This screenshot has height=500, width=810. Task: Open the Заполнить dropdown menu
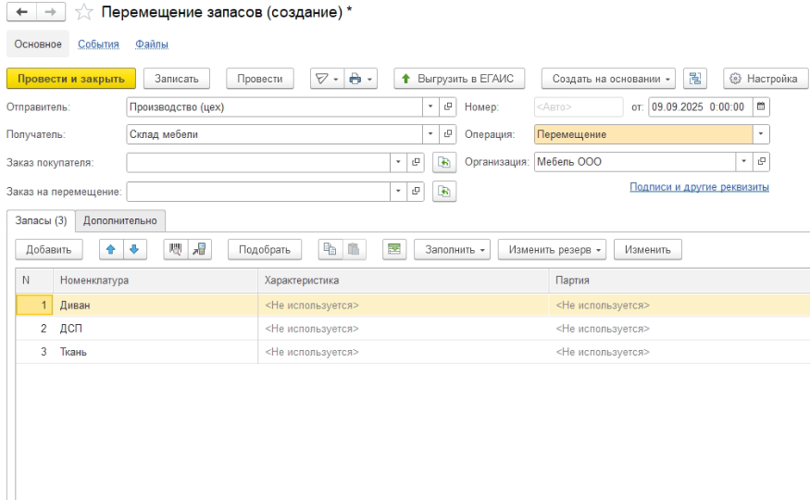click(x=452, y=249)
